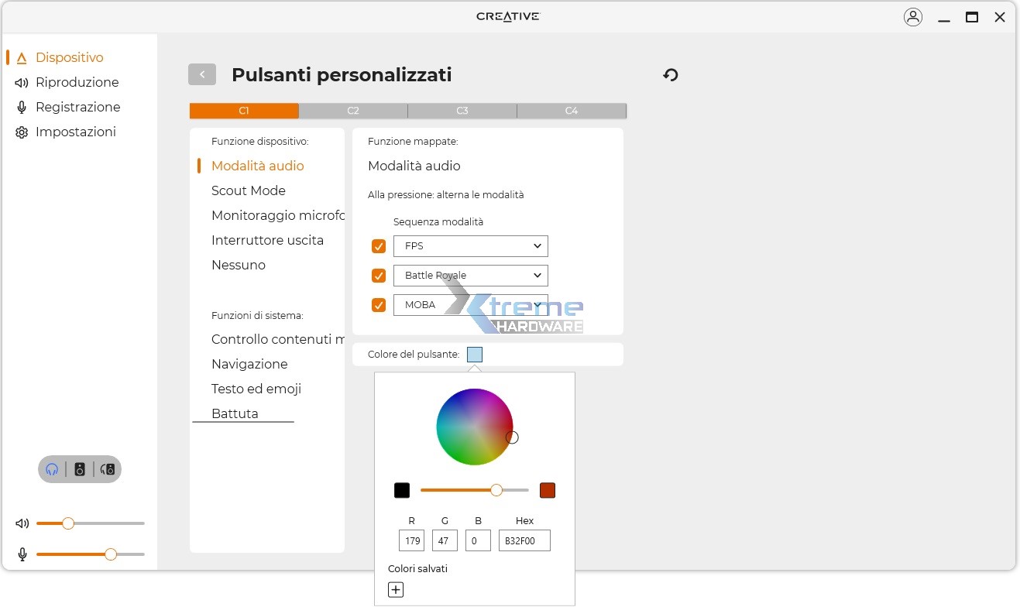Click the user account icon
This screenshot has width=1020, height=607.
coord(913,16)
